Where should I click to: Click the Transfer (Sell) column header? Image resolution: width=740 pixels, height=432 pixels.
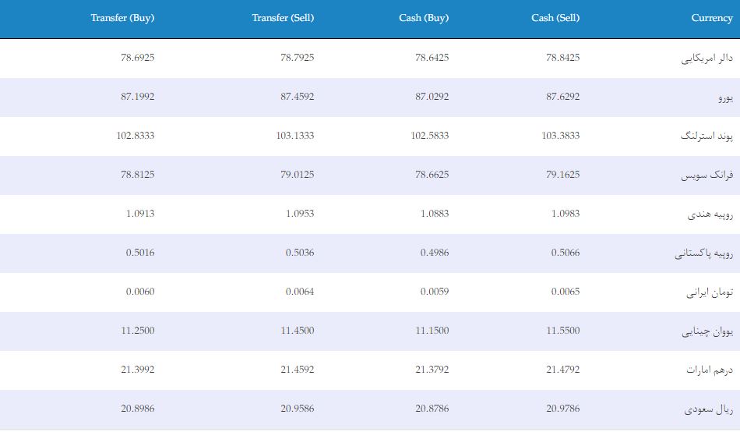283,18
